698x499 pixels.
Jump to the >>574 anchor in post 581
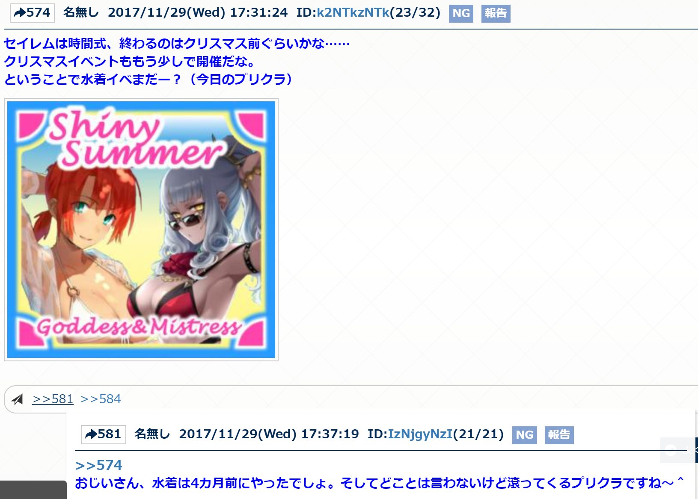[98, 465]
